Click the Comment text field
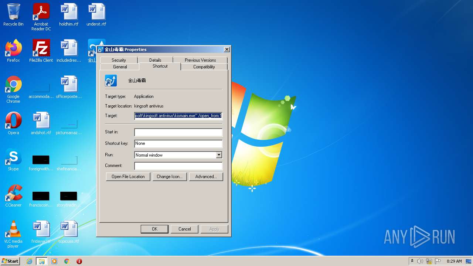The height and width of the screenshot is (266, 473). point(178,166)
